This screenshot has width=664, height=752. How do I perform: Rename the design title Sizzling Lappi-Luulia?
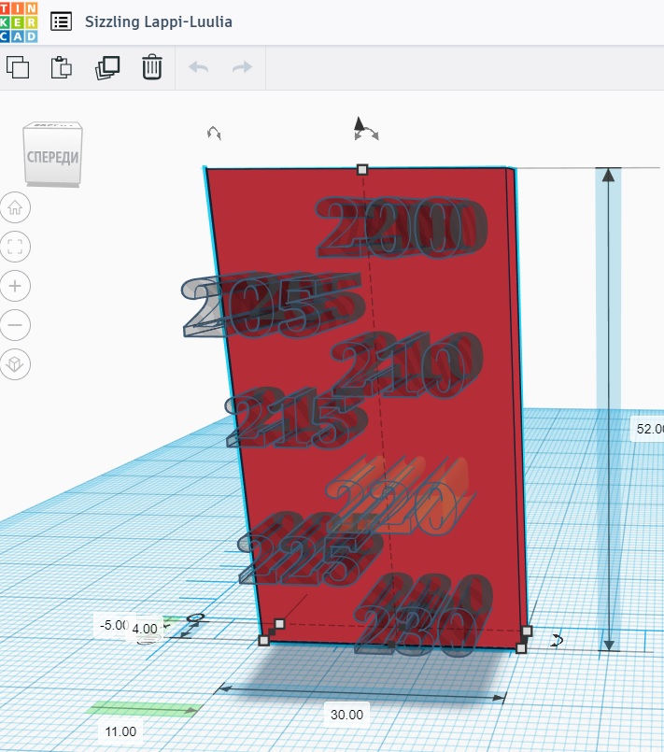[x=159, y=21]
